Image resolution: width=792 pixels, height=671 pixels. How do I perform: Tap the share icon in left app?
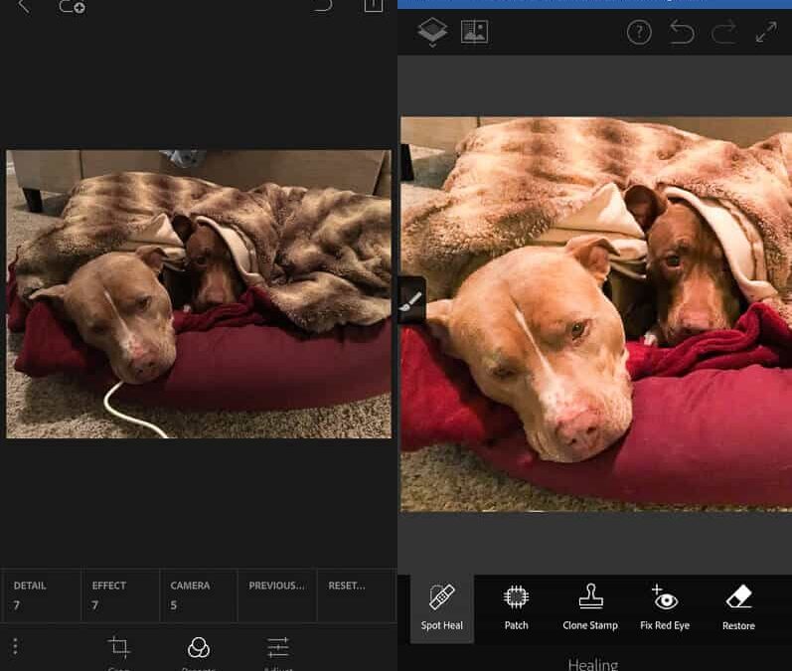click(374, 6)
